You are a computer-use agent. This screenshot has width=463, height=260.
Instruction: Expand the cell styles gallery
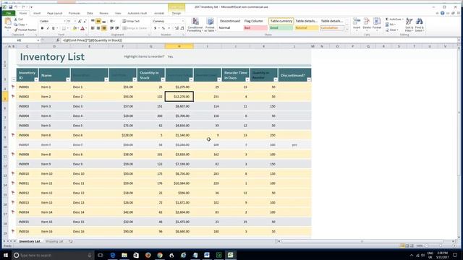(347, 30)
